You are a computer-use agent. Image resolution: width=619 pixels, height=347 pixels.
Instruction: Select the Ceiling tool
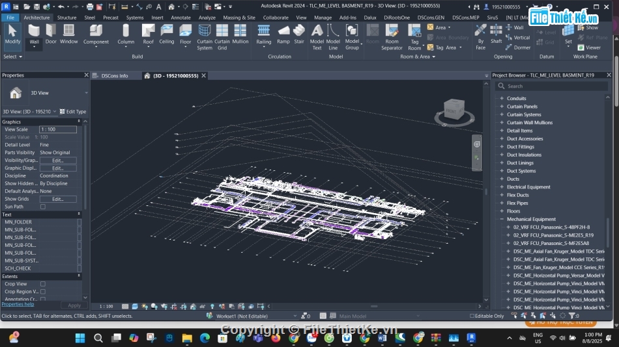point(167,34)
